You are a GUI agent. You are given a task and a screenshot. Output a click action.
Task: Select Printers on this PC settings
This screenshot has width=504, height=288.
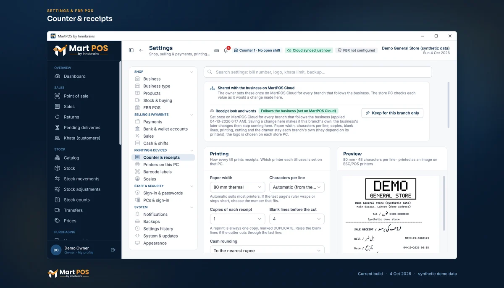click(x=163, y=165)
